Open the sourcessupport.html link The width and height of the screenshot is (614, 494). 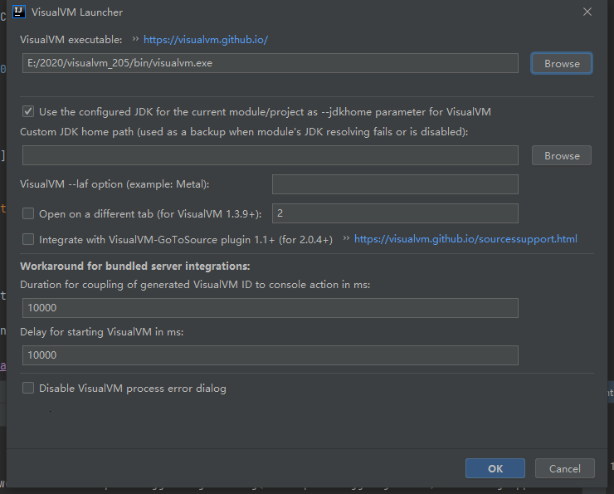465,239
